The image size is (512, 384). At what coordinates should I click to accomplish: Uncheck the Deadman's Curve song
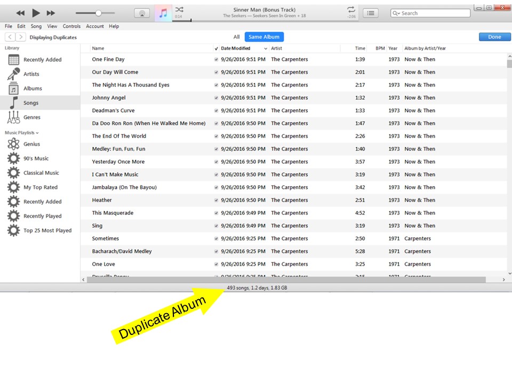click(216, 111)
